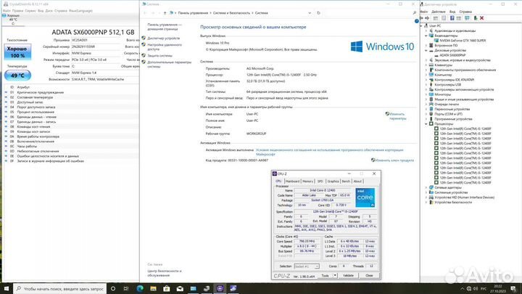Open Сервис menu in CrystalDiskInfo

point(30,11)
